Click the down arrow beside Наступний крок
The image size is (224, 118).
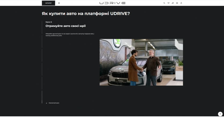click(x=46, y=103)
